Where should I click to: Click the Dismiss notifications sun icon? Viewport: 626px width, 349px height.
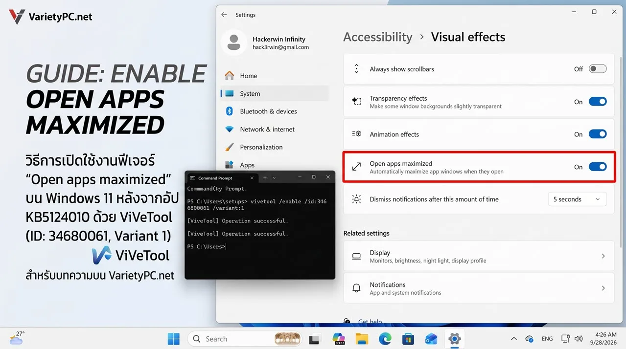[356, 199]
